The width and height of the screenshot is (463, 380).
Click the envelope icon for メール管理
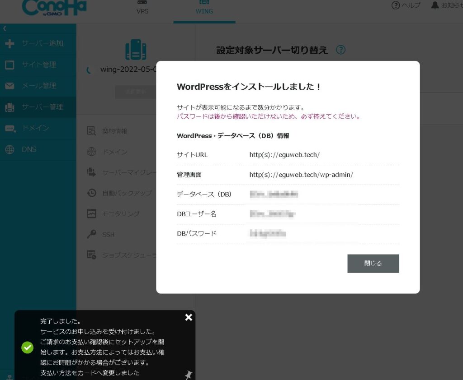tap(9, 86)
